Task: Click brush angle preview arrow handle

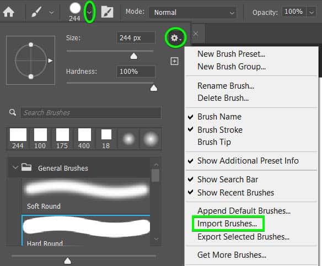Action: pyautogui.click(x=50, y=61)
